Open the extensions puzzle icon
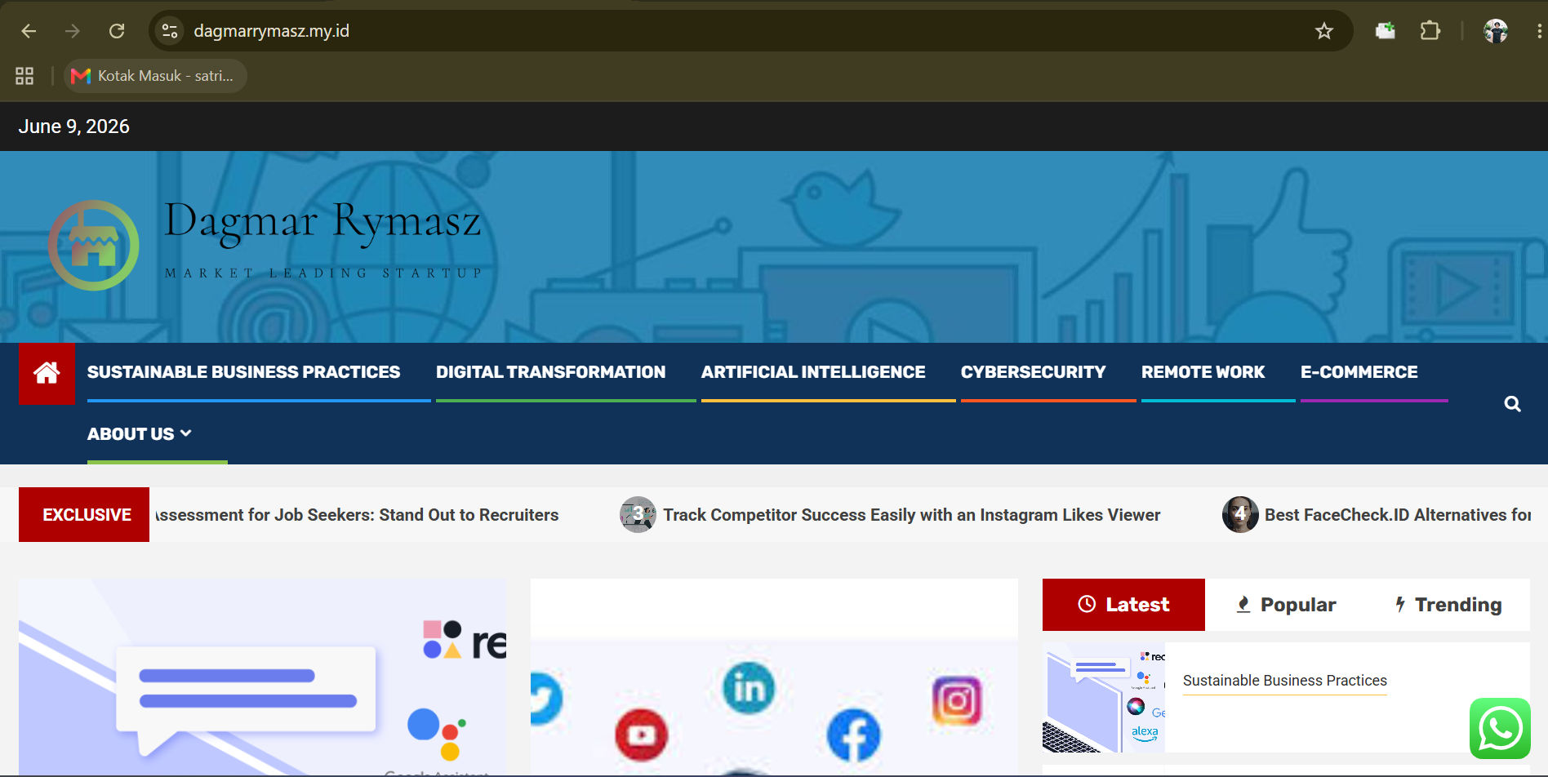Screen dimensions: 1548x777 [x=1430, y=31]
